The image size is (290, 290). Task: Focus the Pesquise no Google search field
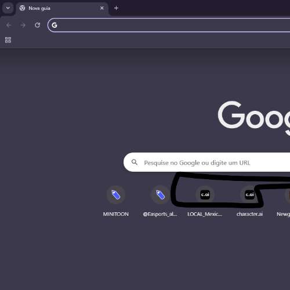(206, 162)
